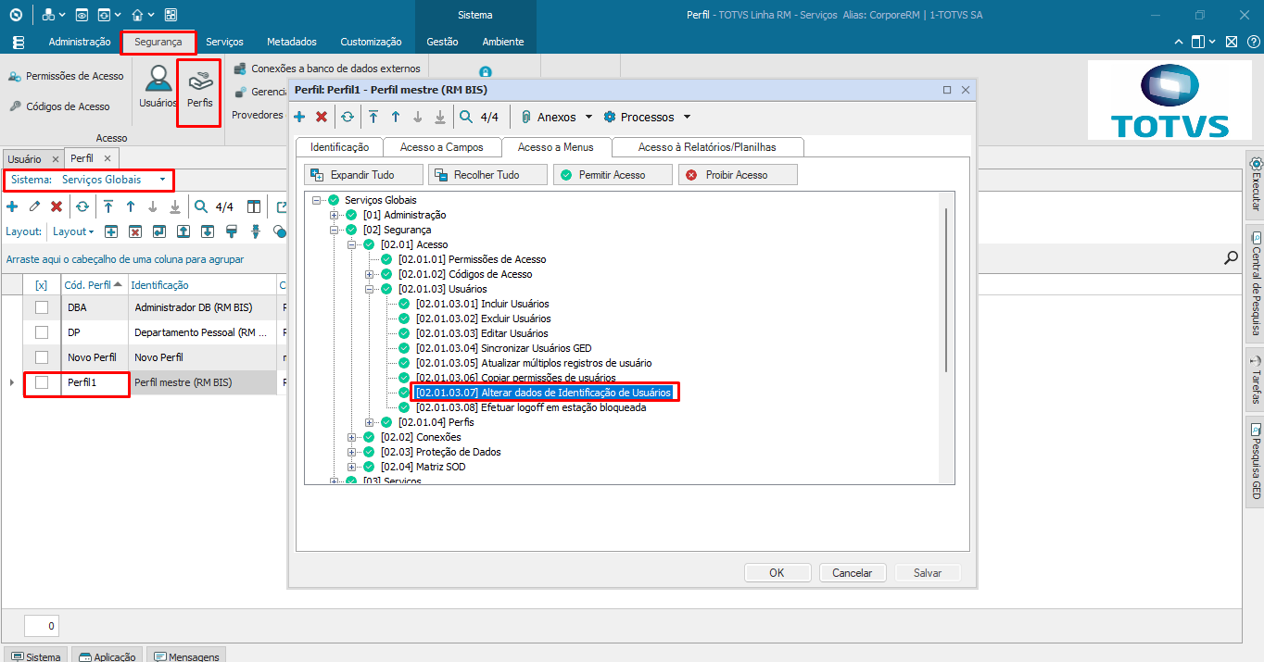Open the Central de Pesquisa side panel

point(1256,283)
